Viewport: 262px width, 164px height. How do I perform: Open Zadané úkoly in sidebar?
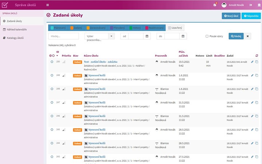(22, 21)
